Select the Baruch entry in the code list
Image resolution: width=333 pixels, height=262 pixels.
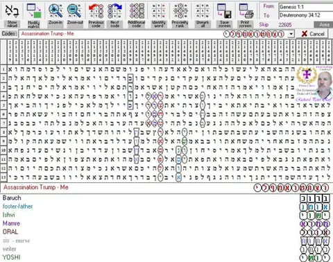[x=12, y=198]
